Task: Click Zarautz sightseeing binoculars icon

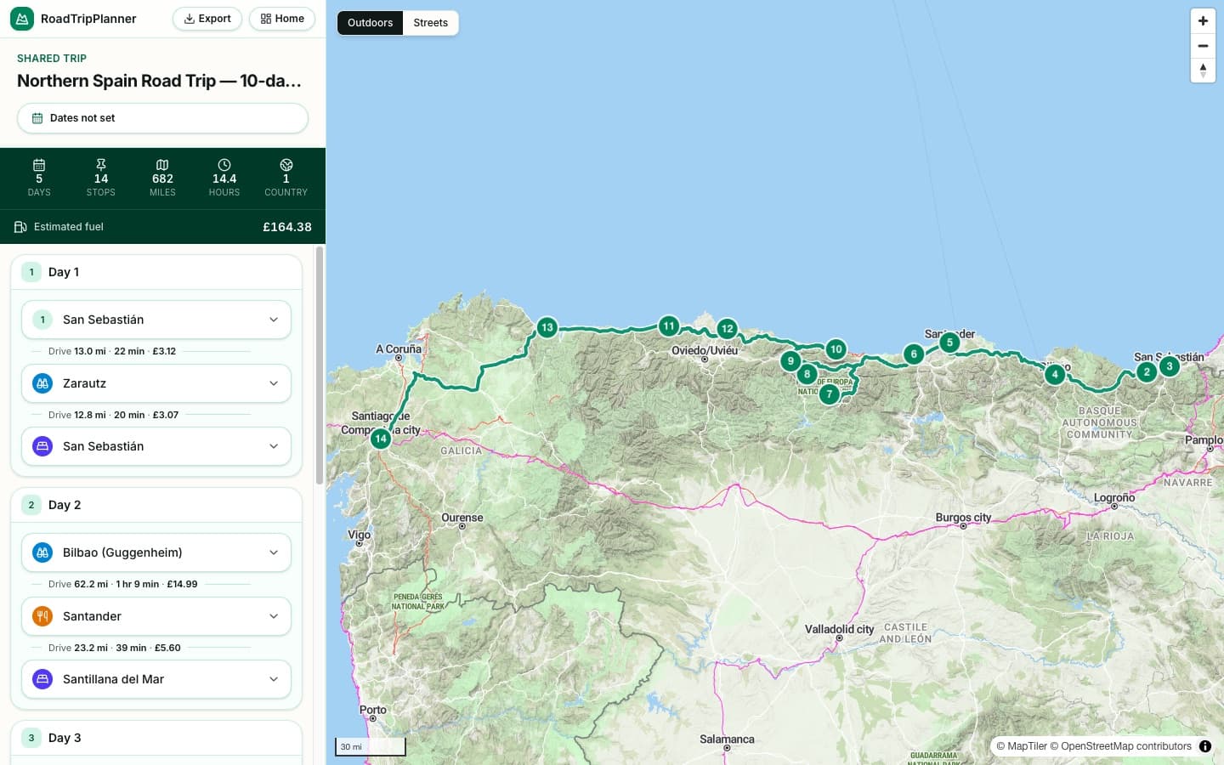Action: 42,383
